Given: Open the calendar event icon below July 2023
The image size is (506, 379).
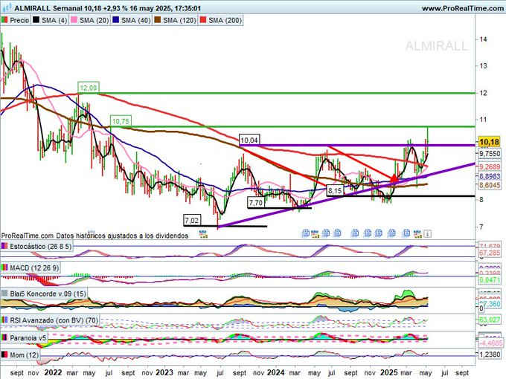Looking at the screenshot, I should point(203,233).
